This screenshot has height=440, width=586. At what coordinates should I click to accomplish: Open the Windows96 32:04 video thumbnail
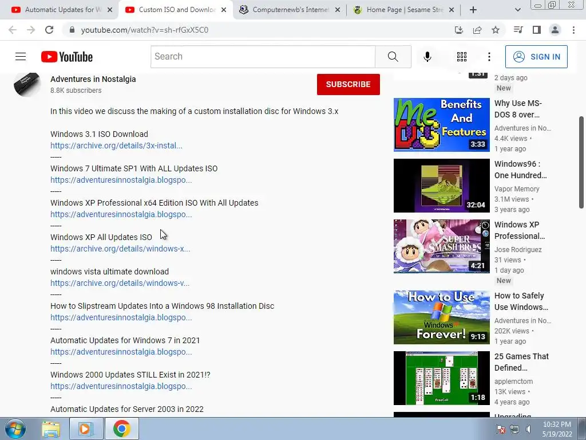pos(441,186)
